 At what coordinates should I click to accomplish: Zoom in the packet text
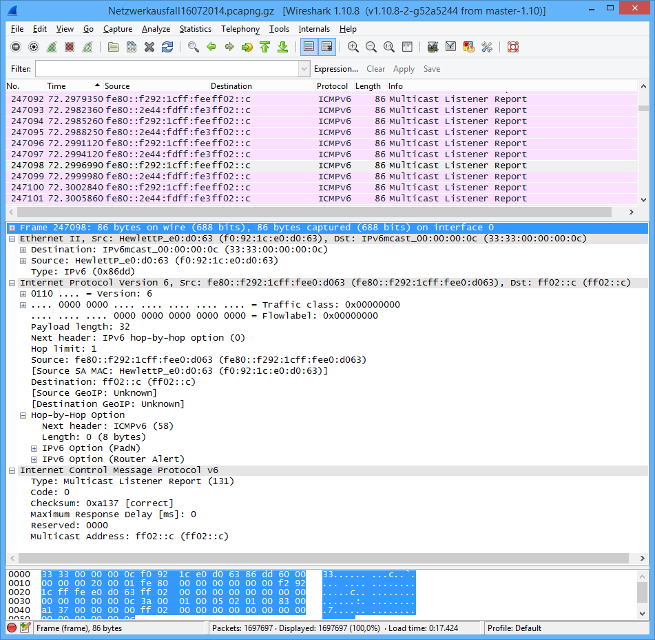(353, 47)
